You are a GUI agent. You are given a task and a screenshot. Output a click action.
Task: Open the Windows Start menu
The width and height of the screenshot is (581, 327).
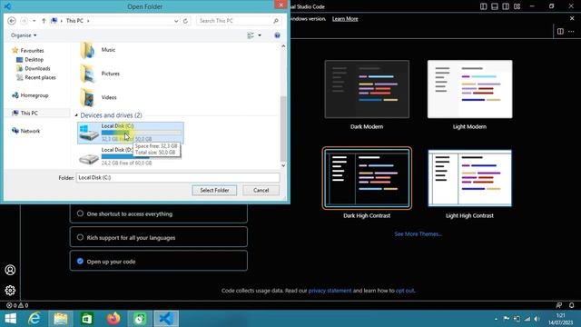(10, 319)
